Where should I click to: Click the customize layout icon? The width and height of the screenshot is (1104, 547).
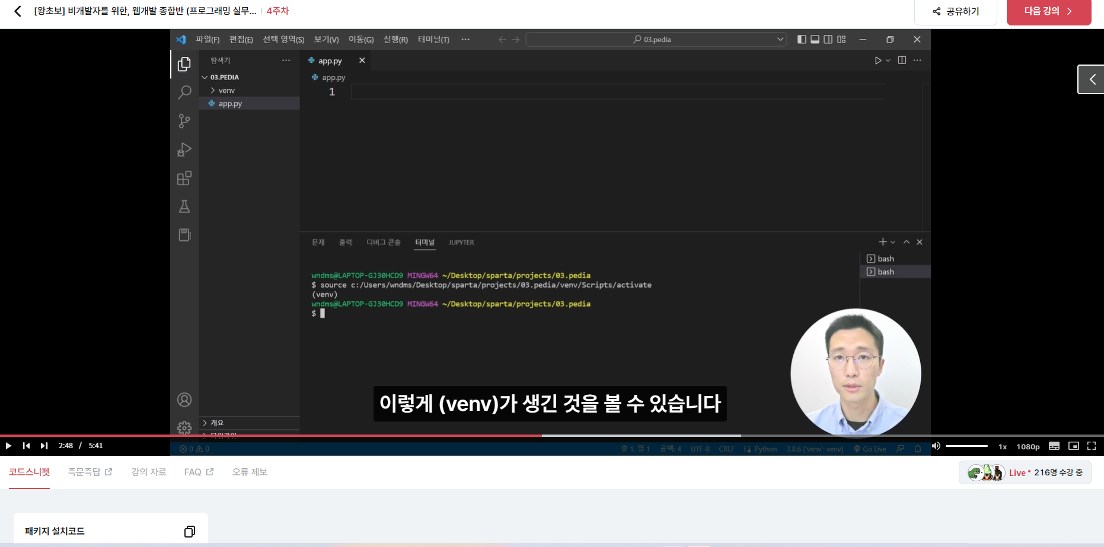tap(841, 40)
